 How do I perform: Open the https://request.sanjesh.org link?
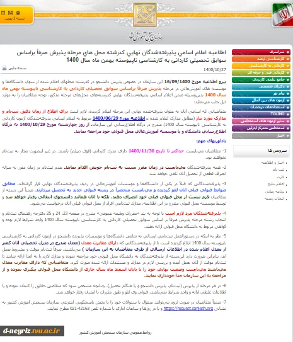click(x=188, y=309)
